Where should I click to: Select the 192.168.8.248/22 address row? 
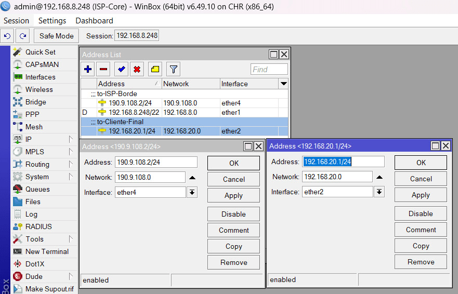coord(185,112)
